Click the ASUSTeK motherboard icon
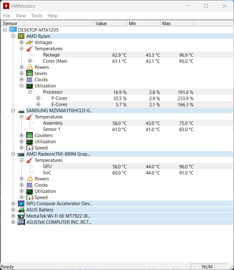The height and width of the screenshot is (270, 234). tap(21, 222)
